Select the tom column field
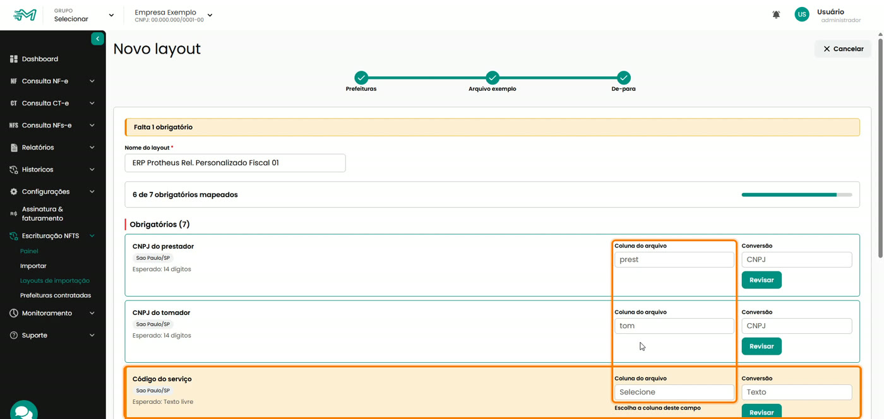The width and height of the screenshot is (884, 419). click(674, 326)
